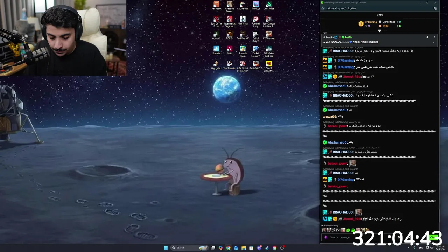
Task: Collapse the pinned message chevron
Action: pyautogui.click(x=434, y=43)
